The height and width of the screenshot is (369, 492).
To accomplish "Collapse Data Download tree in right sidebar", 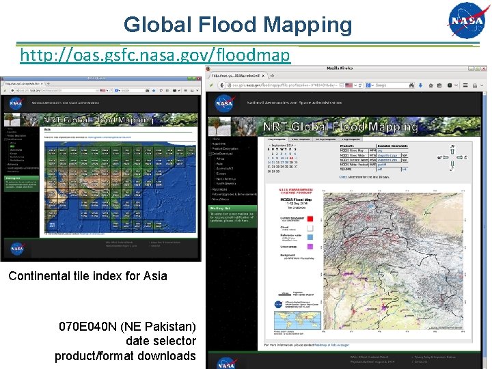I will coord(210,154).
